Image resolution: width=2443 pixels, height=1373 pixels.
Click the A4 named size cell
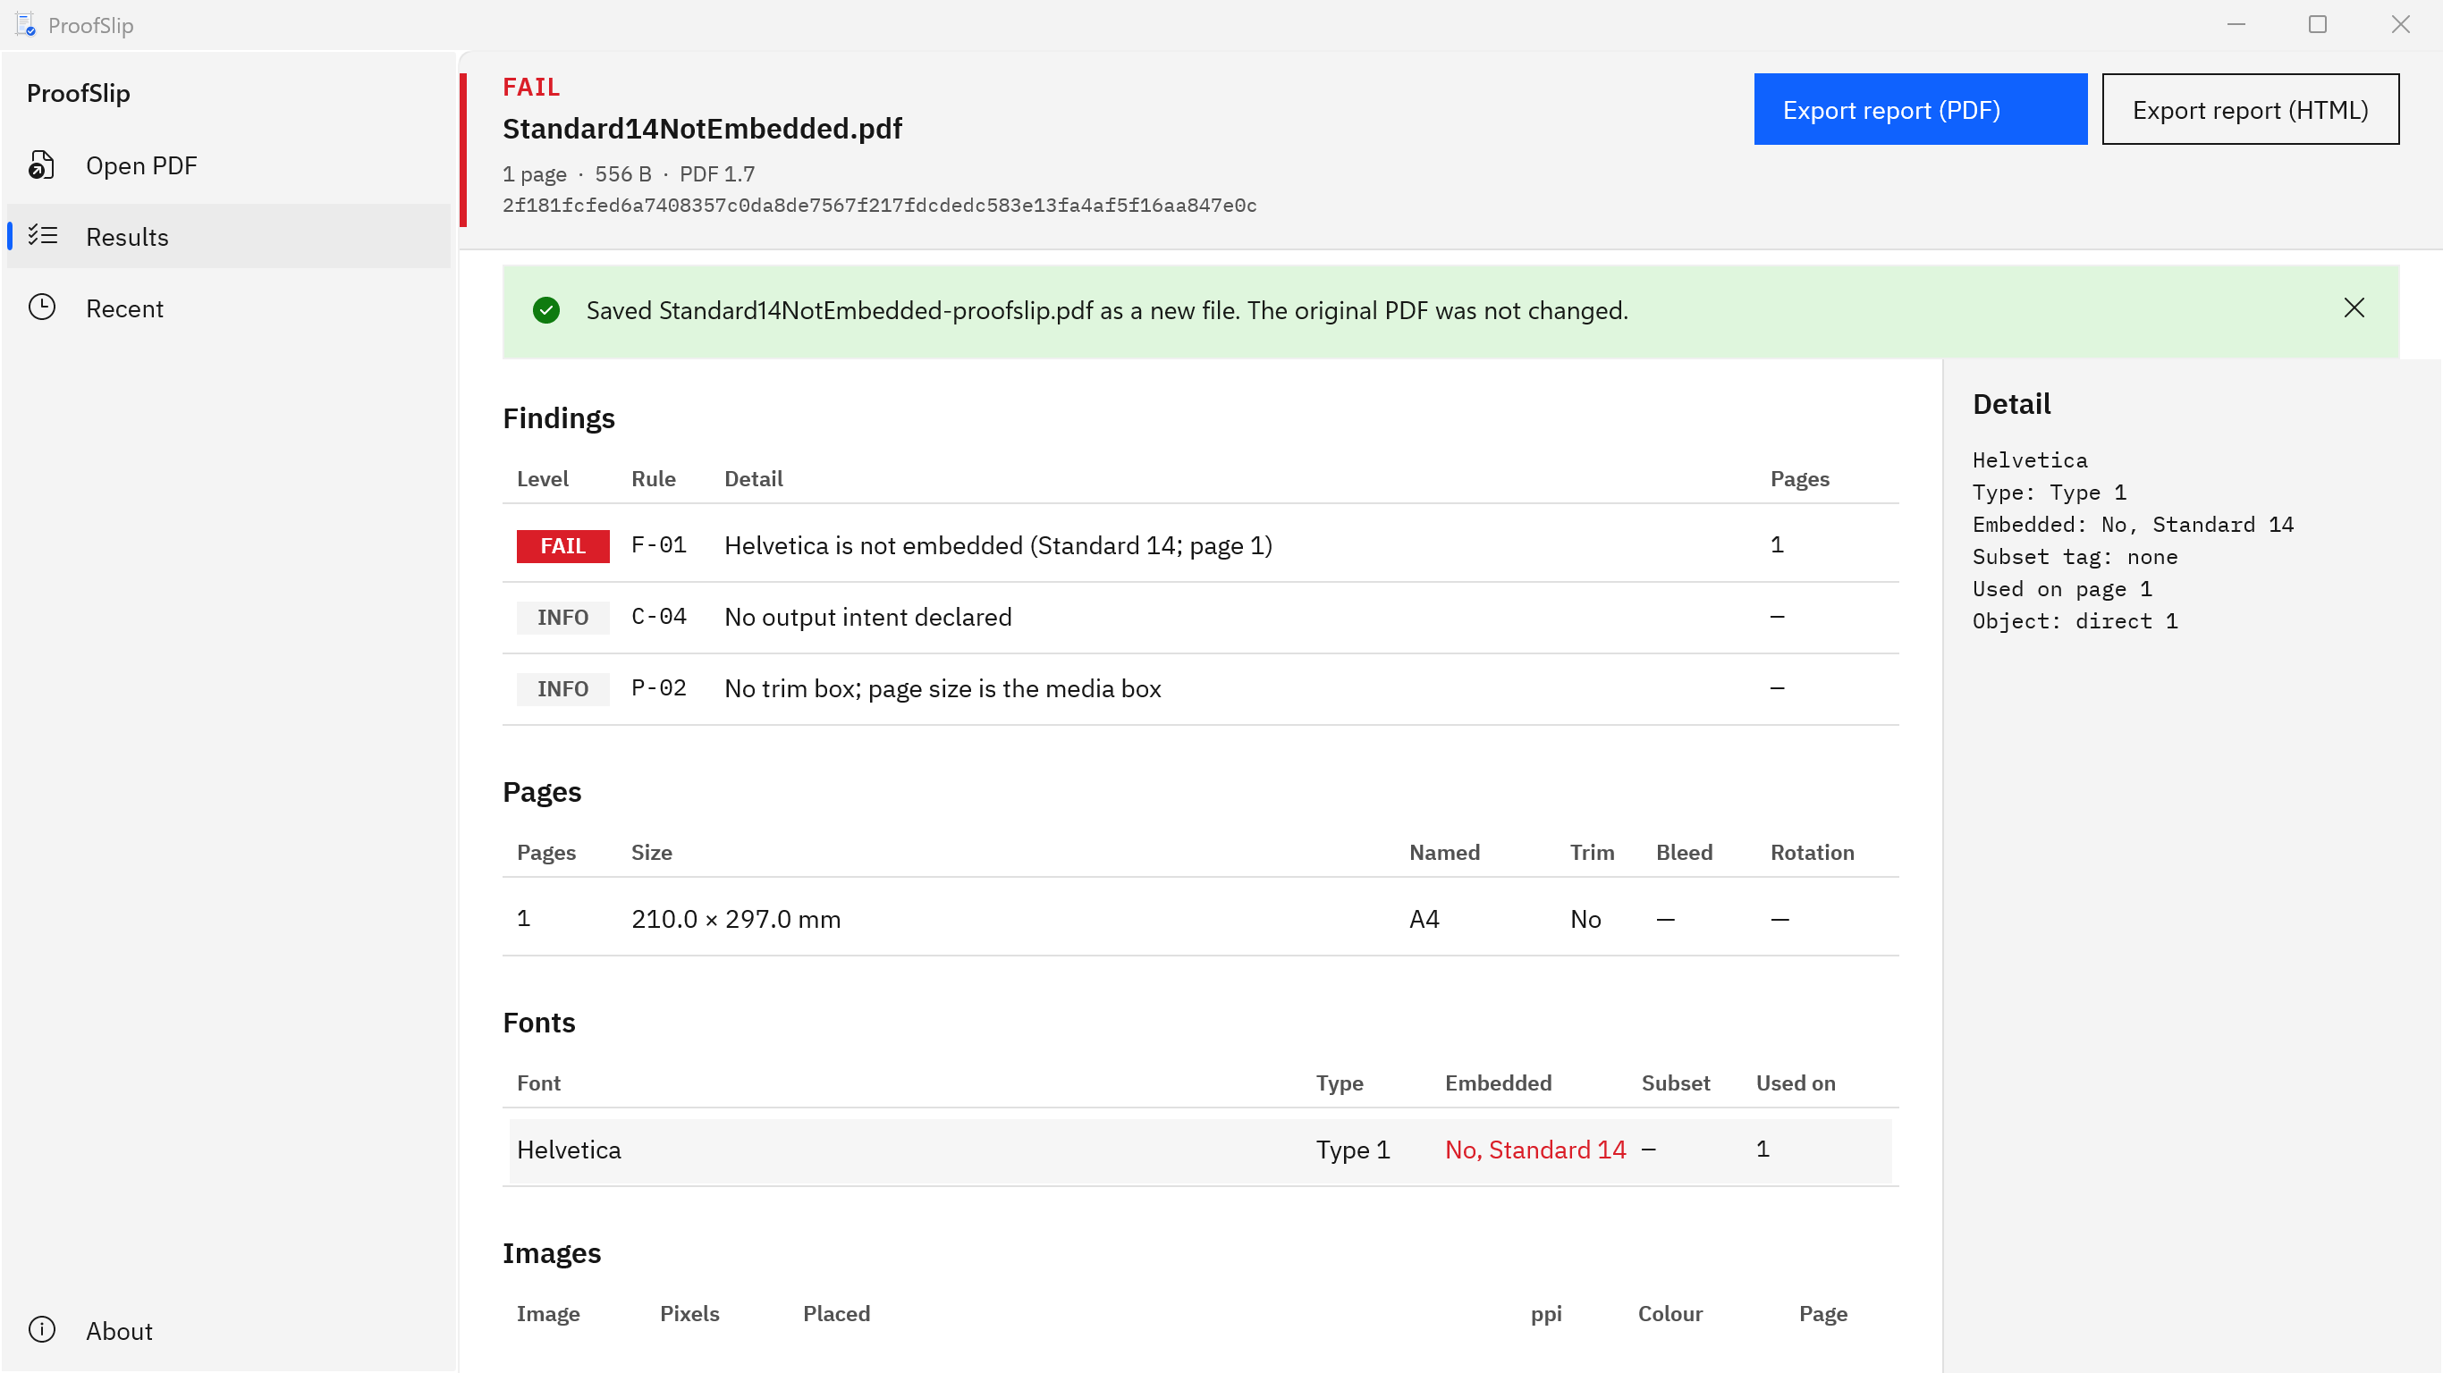pyautogui.click(x=1424, y=919)
